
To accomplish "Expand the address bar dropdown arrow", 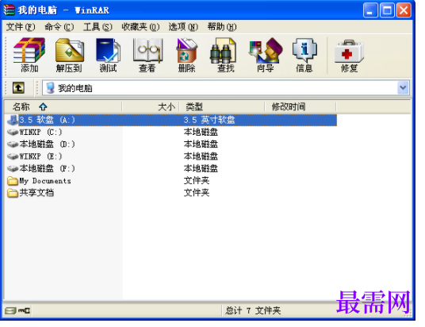I will (403, 88).
